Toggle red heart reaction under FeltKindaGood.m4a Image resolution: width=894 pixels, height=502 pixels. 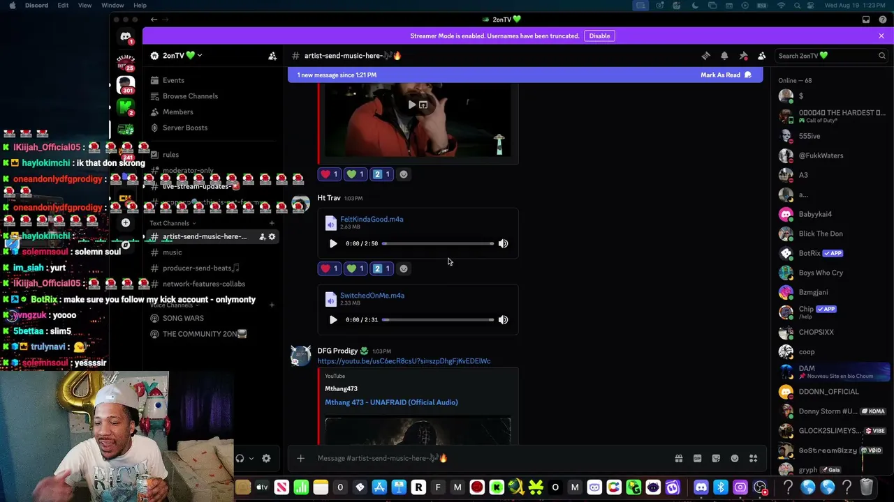(329, 268)
